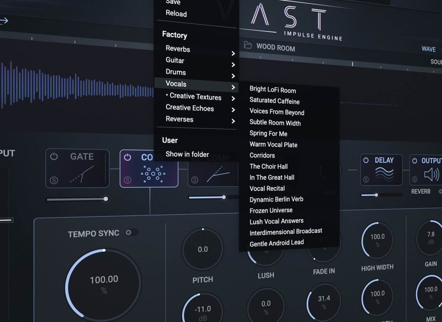Screen dimensions: 442x322
Task: Click the slider handle below the COMP module
Action: coord(224,197)
